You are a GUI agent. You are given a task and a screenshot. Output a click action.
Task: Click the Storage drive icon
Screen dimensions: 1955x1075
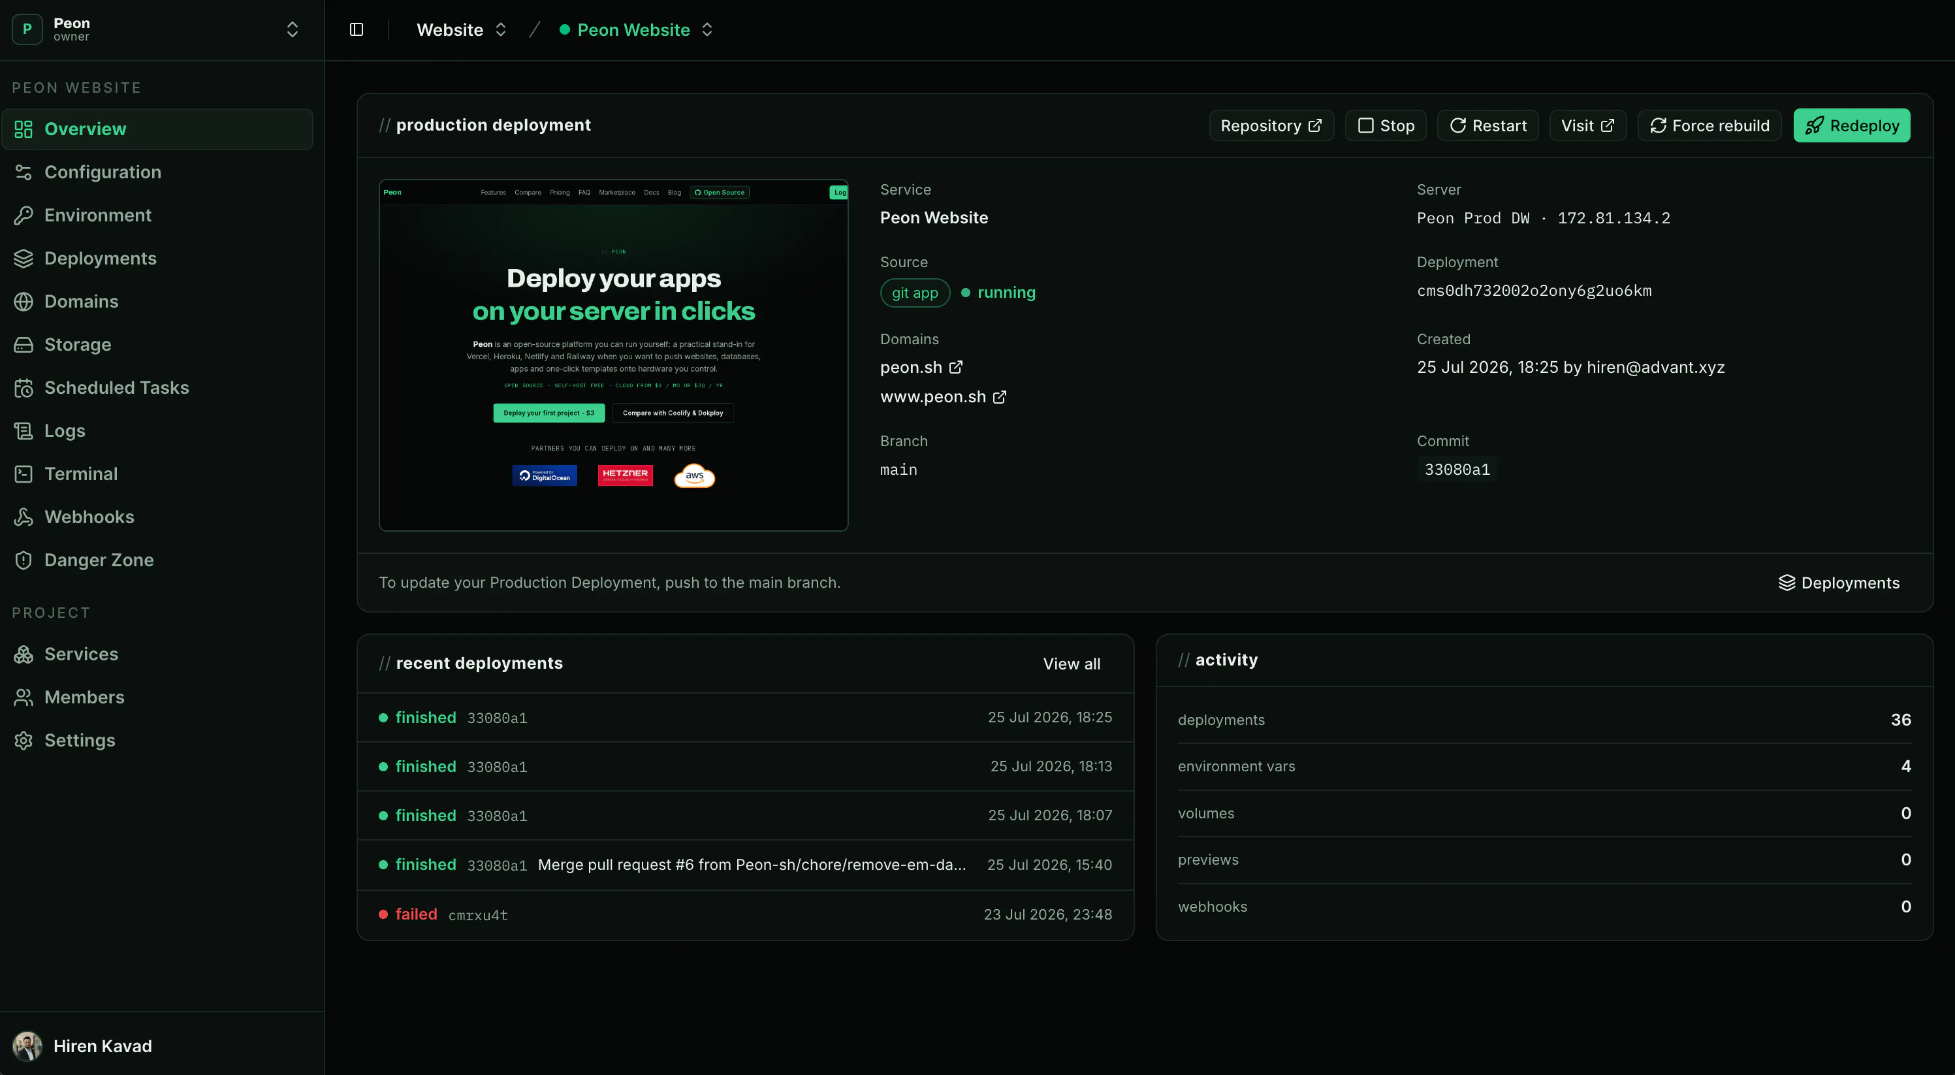tap(24, 345)
